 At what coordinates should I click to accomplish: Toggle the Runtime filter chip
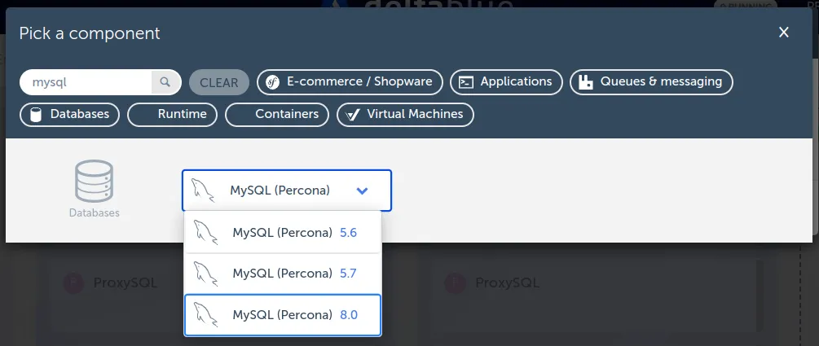[173, 115]
